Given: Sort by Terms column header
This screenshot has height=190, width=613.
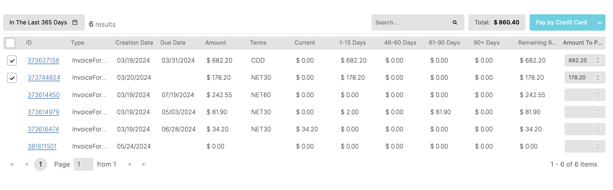Looking at the screenshot, I should pyautogui.click(x=258, y=43).
